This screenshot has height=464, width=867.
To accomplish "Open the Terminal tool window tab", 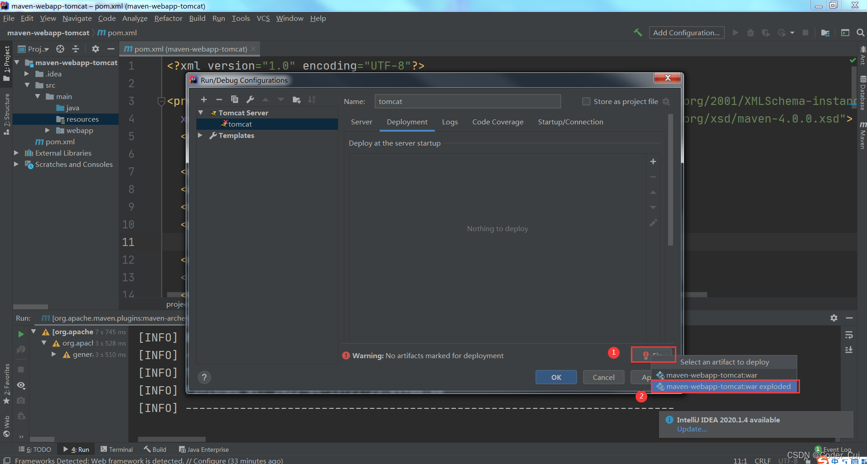I will pos(117,450).
